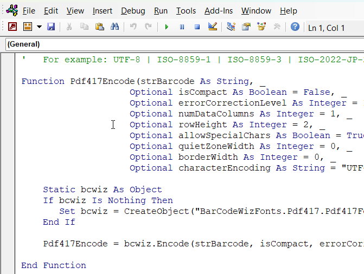Open the Tools menu
Screen dimensions: 364x274
click(x=186, y=11)
